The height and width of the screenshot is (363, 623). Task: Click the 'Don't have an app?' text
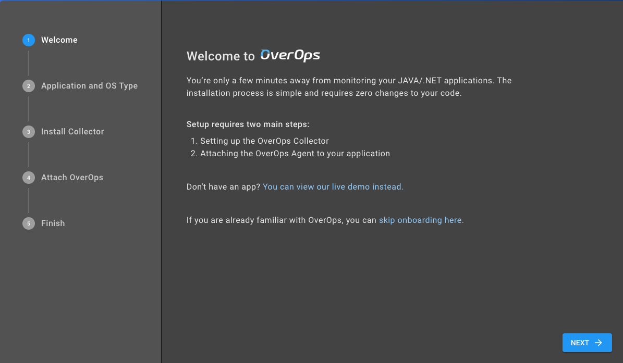point(223,187)
